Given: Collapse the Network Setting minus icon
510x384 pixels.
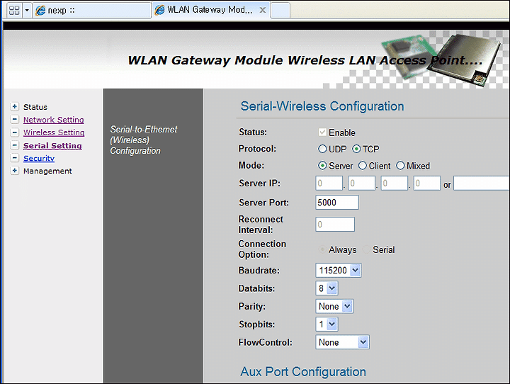Looking at the screenshot, I should (15, 120).
